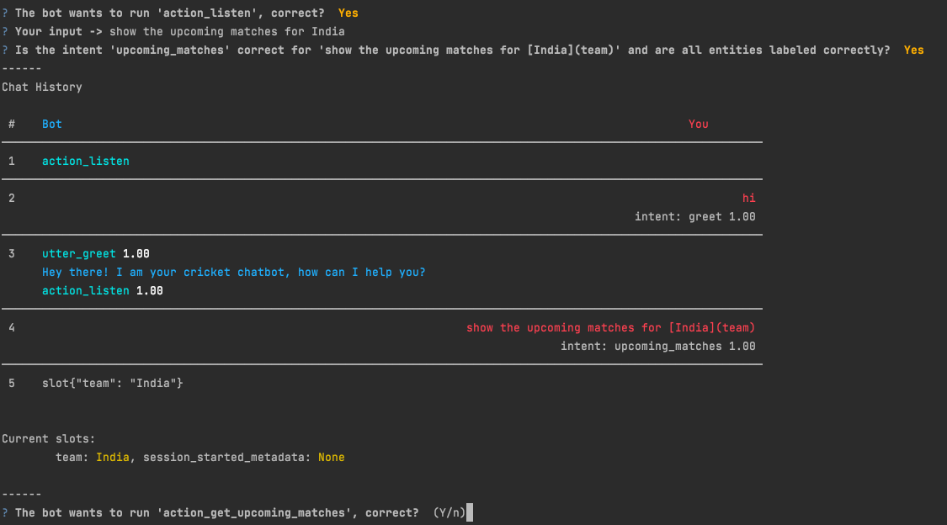
Task: Click the 'Current slots:' label
Action: click(x=49, y=438)
